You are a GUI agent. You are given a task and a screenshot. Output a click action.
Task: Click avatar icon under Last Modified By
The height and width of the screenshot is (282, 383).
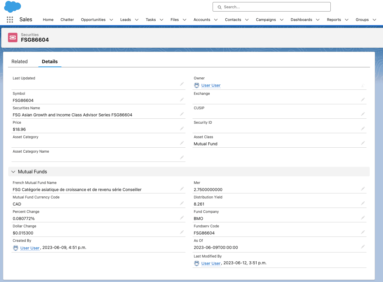(197, 263)
